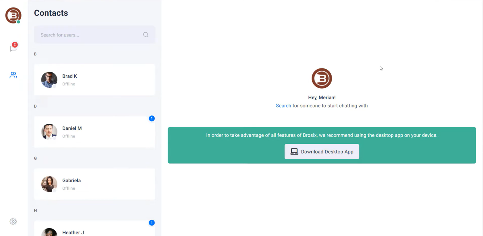Click the Search link under greeting
Viewport: 483px width, 236px height.
tap(283, 106)
